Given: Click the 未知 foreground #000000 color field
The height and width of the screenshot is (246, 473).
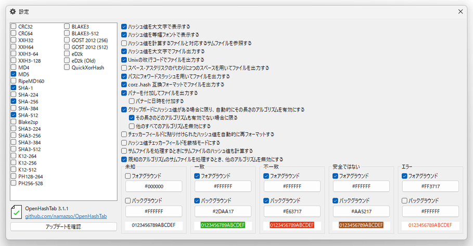Looking at the screenshot, I should (155, 186).
